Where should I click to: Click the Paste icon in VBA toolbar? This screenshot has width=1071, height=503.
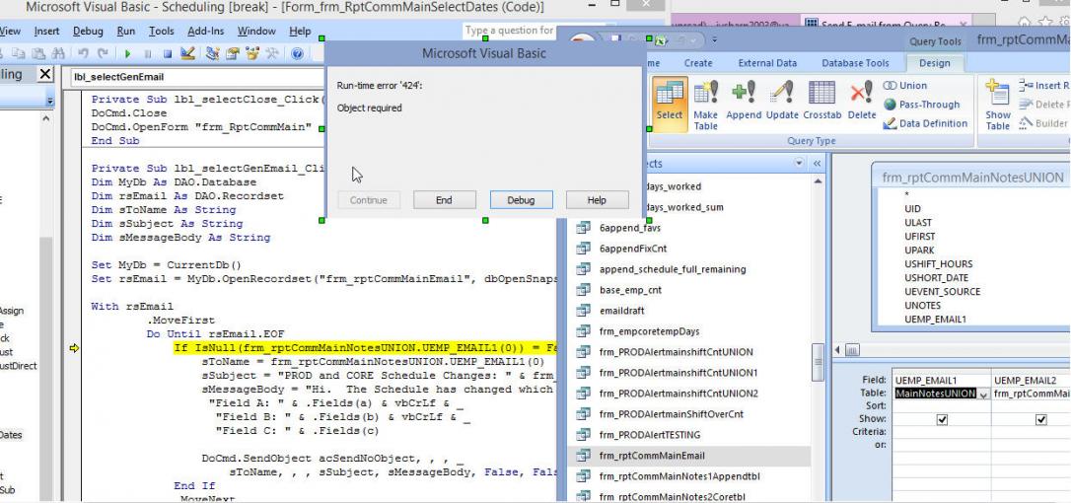38,53
